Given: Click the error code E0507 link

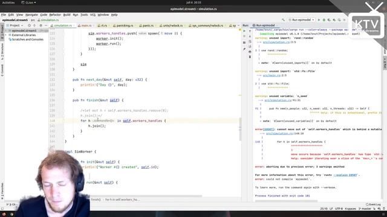Looking at the screenshot, I should tap(268, 130).
